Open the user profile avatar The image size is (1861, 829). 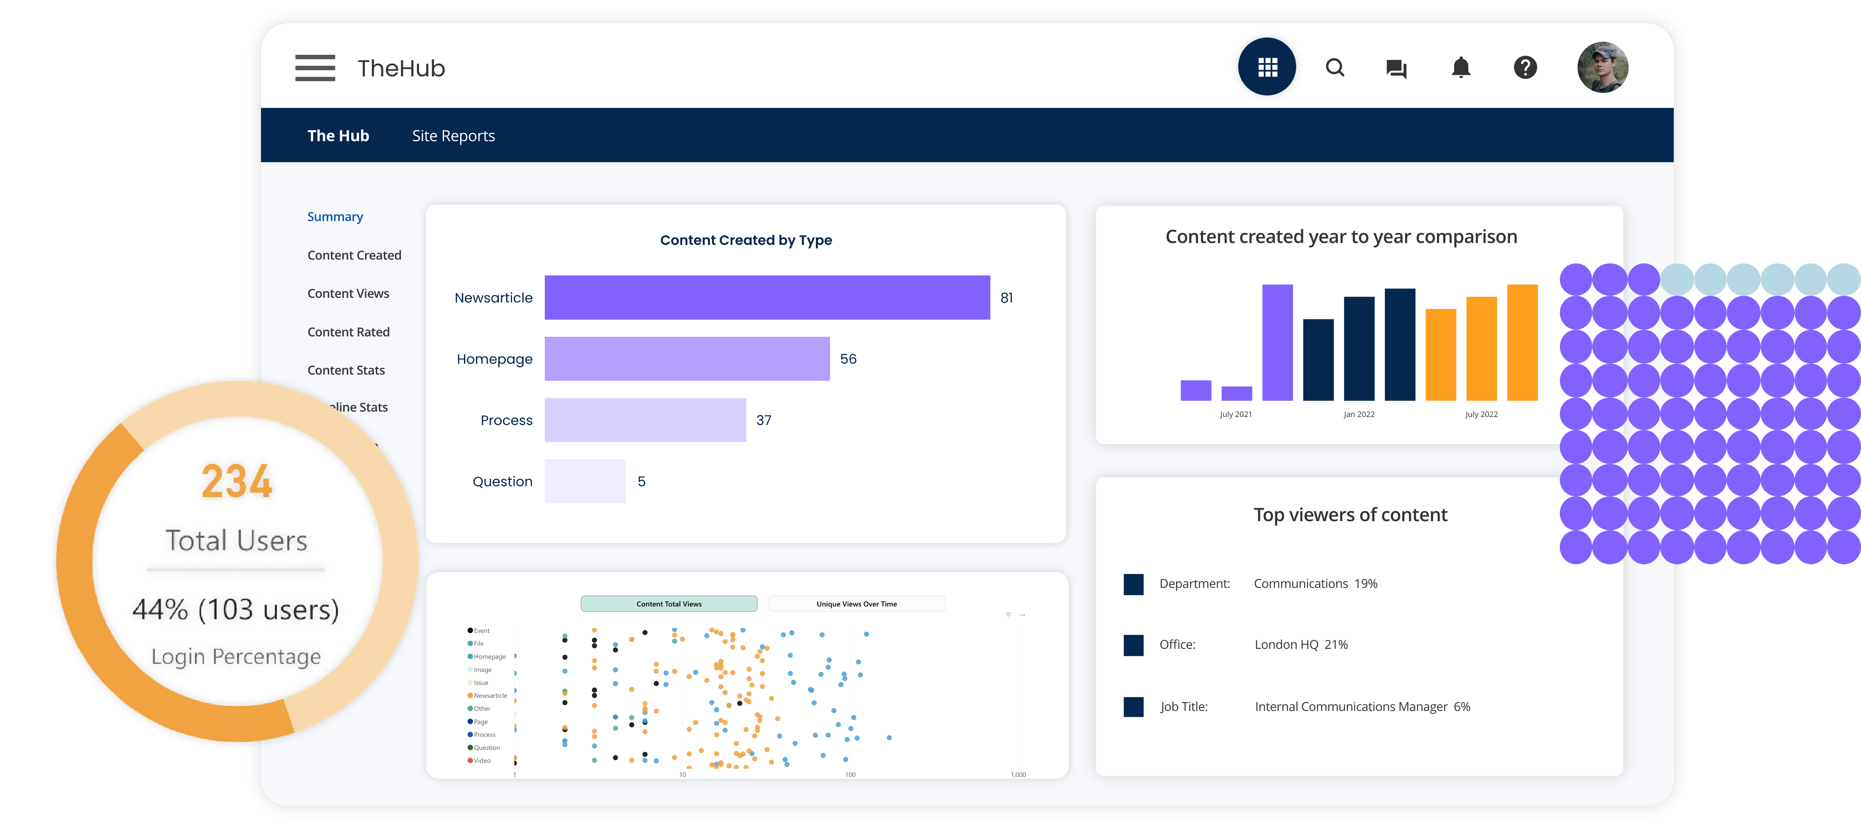click(1602, 67)
